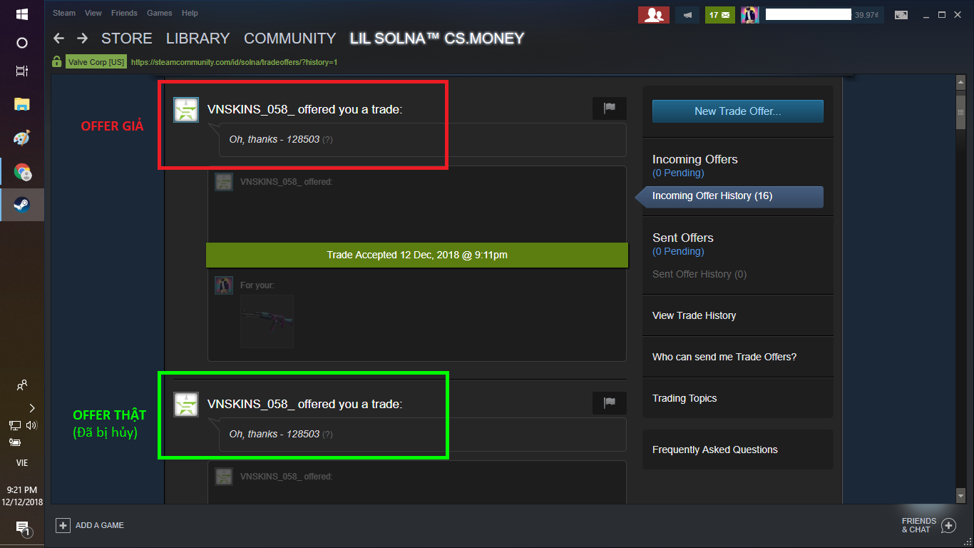Open the View menu
The height and width of the screenshot is (548, 974).
(x=93, y=13)
